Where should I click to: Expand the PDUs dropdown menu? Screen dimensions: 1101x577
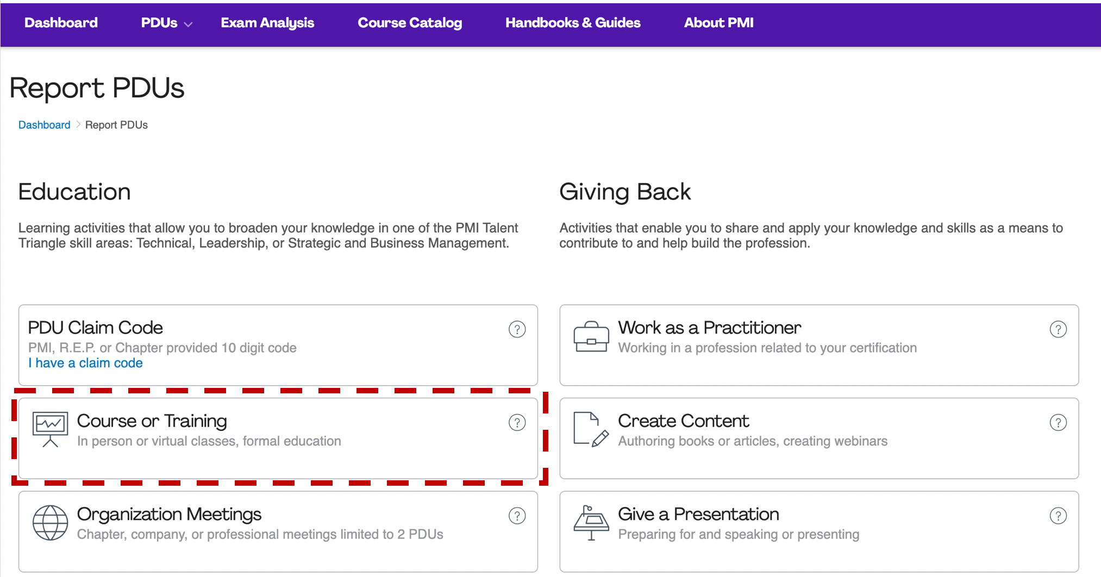click(166, 23)
